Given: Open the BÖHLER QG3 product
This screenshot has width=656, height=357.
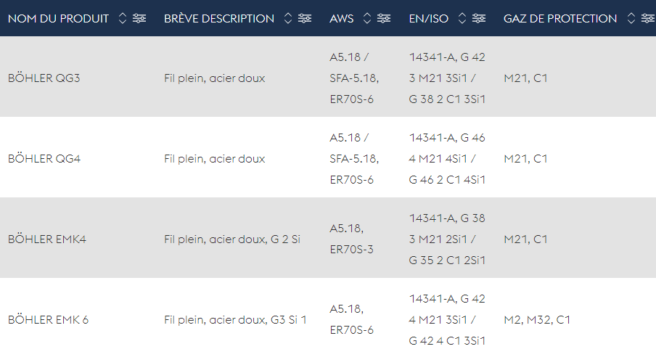Looking at the screenshot, I should click(x=44, y=78).
